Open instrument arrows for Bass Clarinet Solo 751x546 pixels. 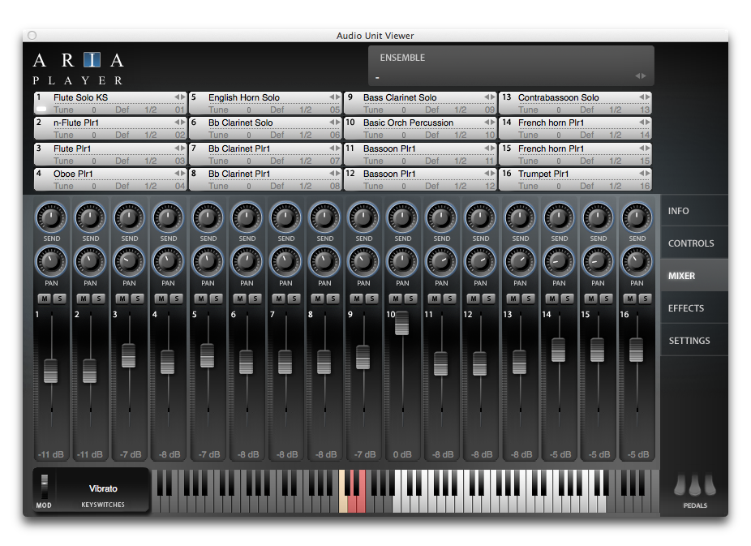[490, 97]
